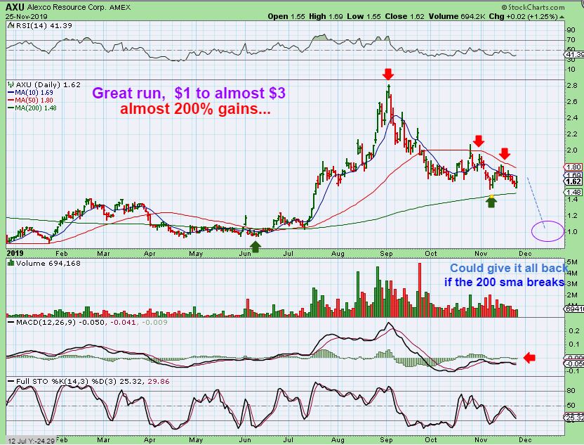Click the '2.4' price axis label

pyautogui.click(x=571, y=118)
